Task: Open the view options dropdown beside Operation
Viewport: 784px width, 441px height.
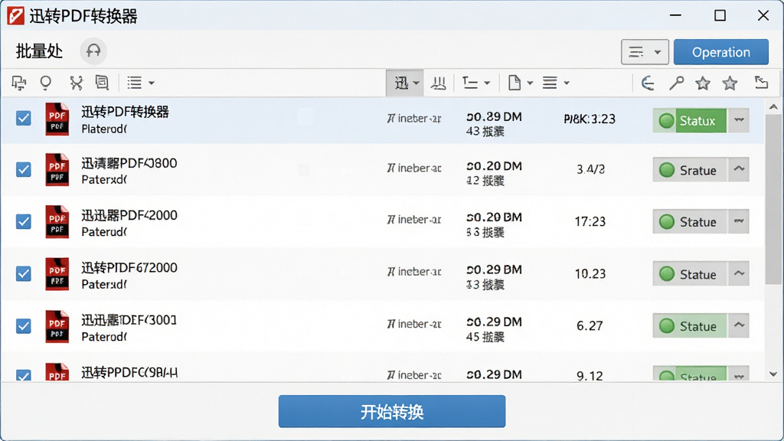Action: 645,52
